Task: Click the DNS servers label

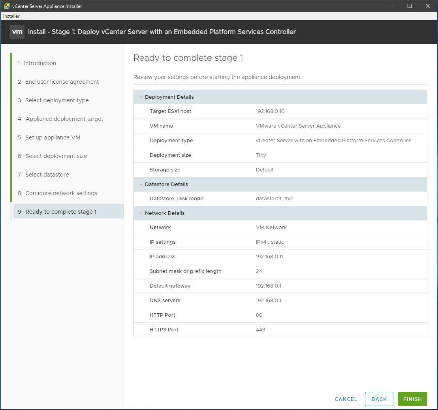Action: (x=165, y=301)
